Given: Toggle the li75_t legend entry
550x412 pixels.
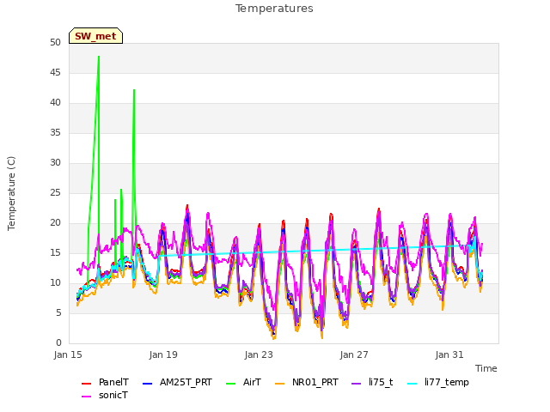Looking at the screenshot, I should pyautogui.click(x=372, y=382).
